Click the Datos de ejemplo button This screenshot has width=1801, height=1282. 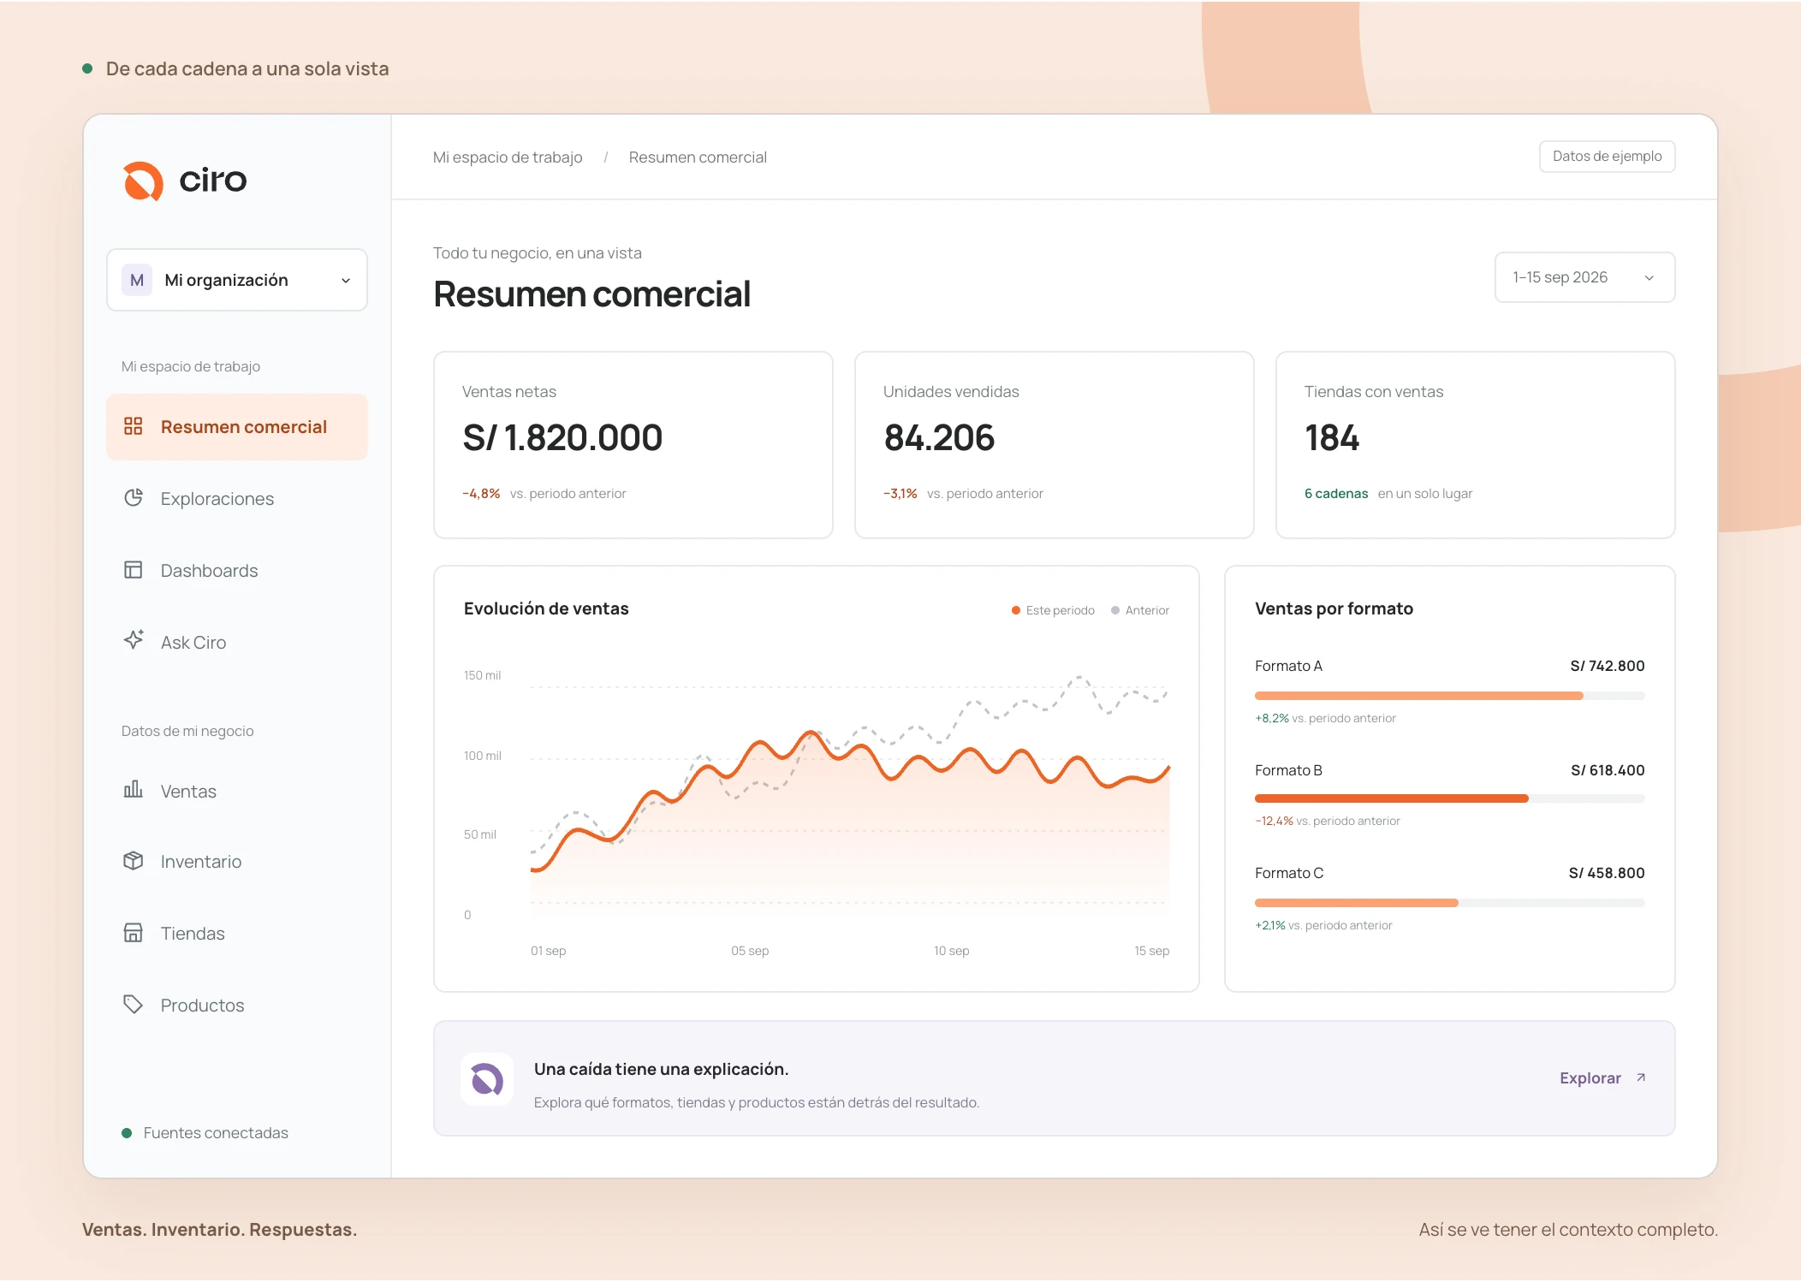[1607, 157]
